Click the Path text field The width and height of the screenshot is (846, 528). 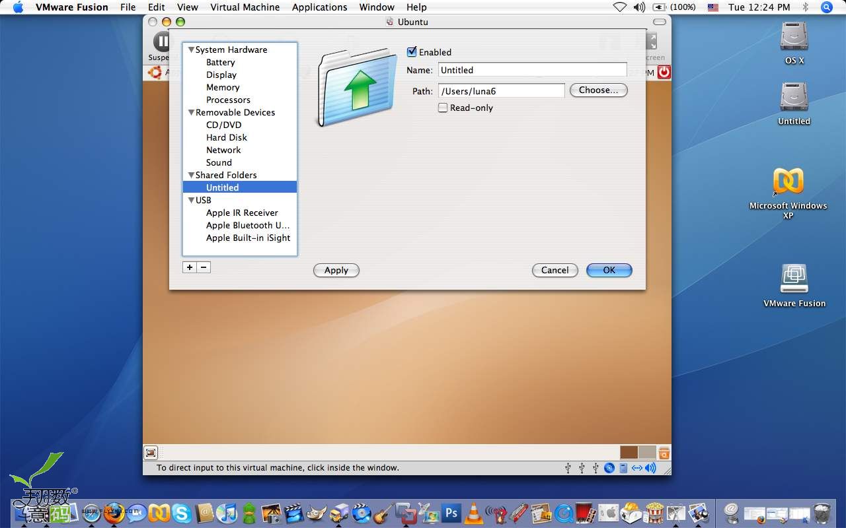[x=502, y=91]
